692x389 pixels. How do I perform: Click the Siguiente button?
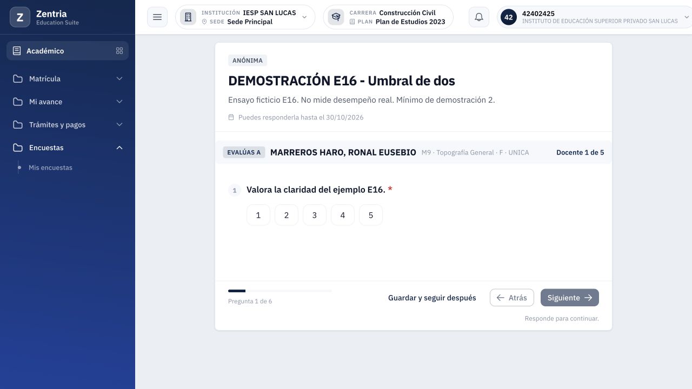click(570, 298)
